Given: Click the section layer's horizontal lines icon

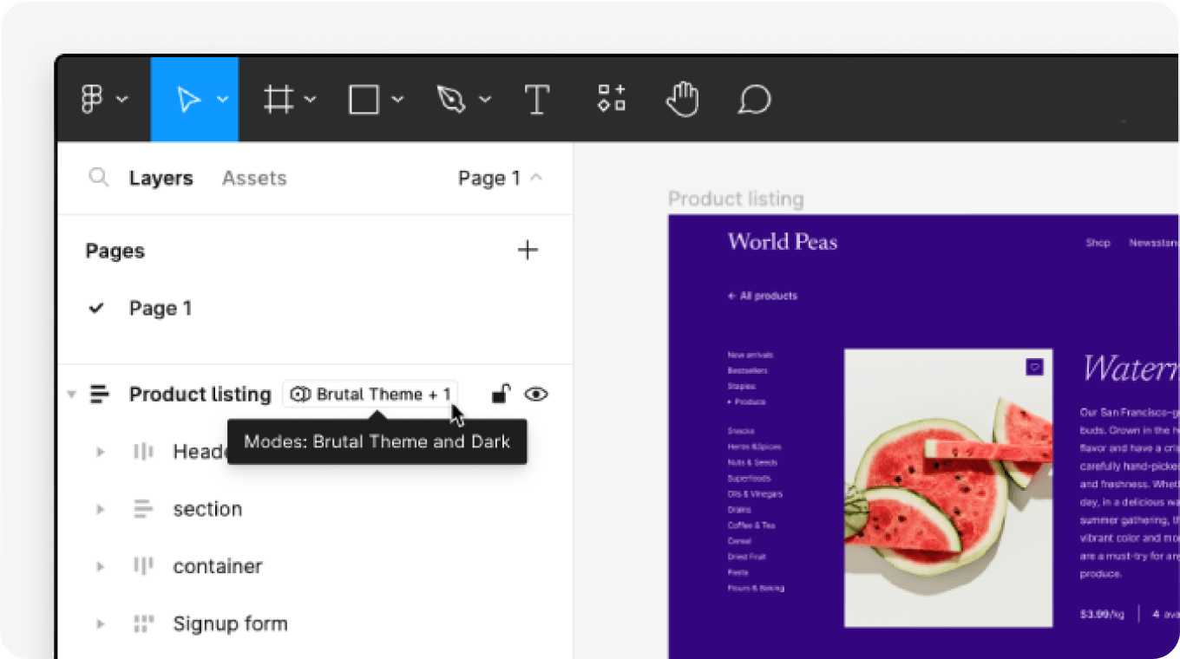Looking at the screenshot, I should 143,509.
